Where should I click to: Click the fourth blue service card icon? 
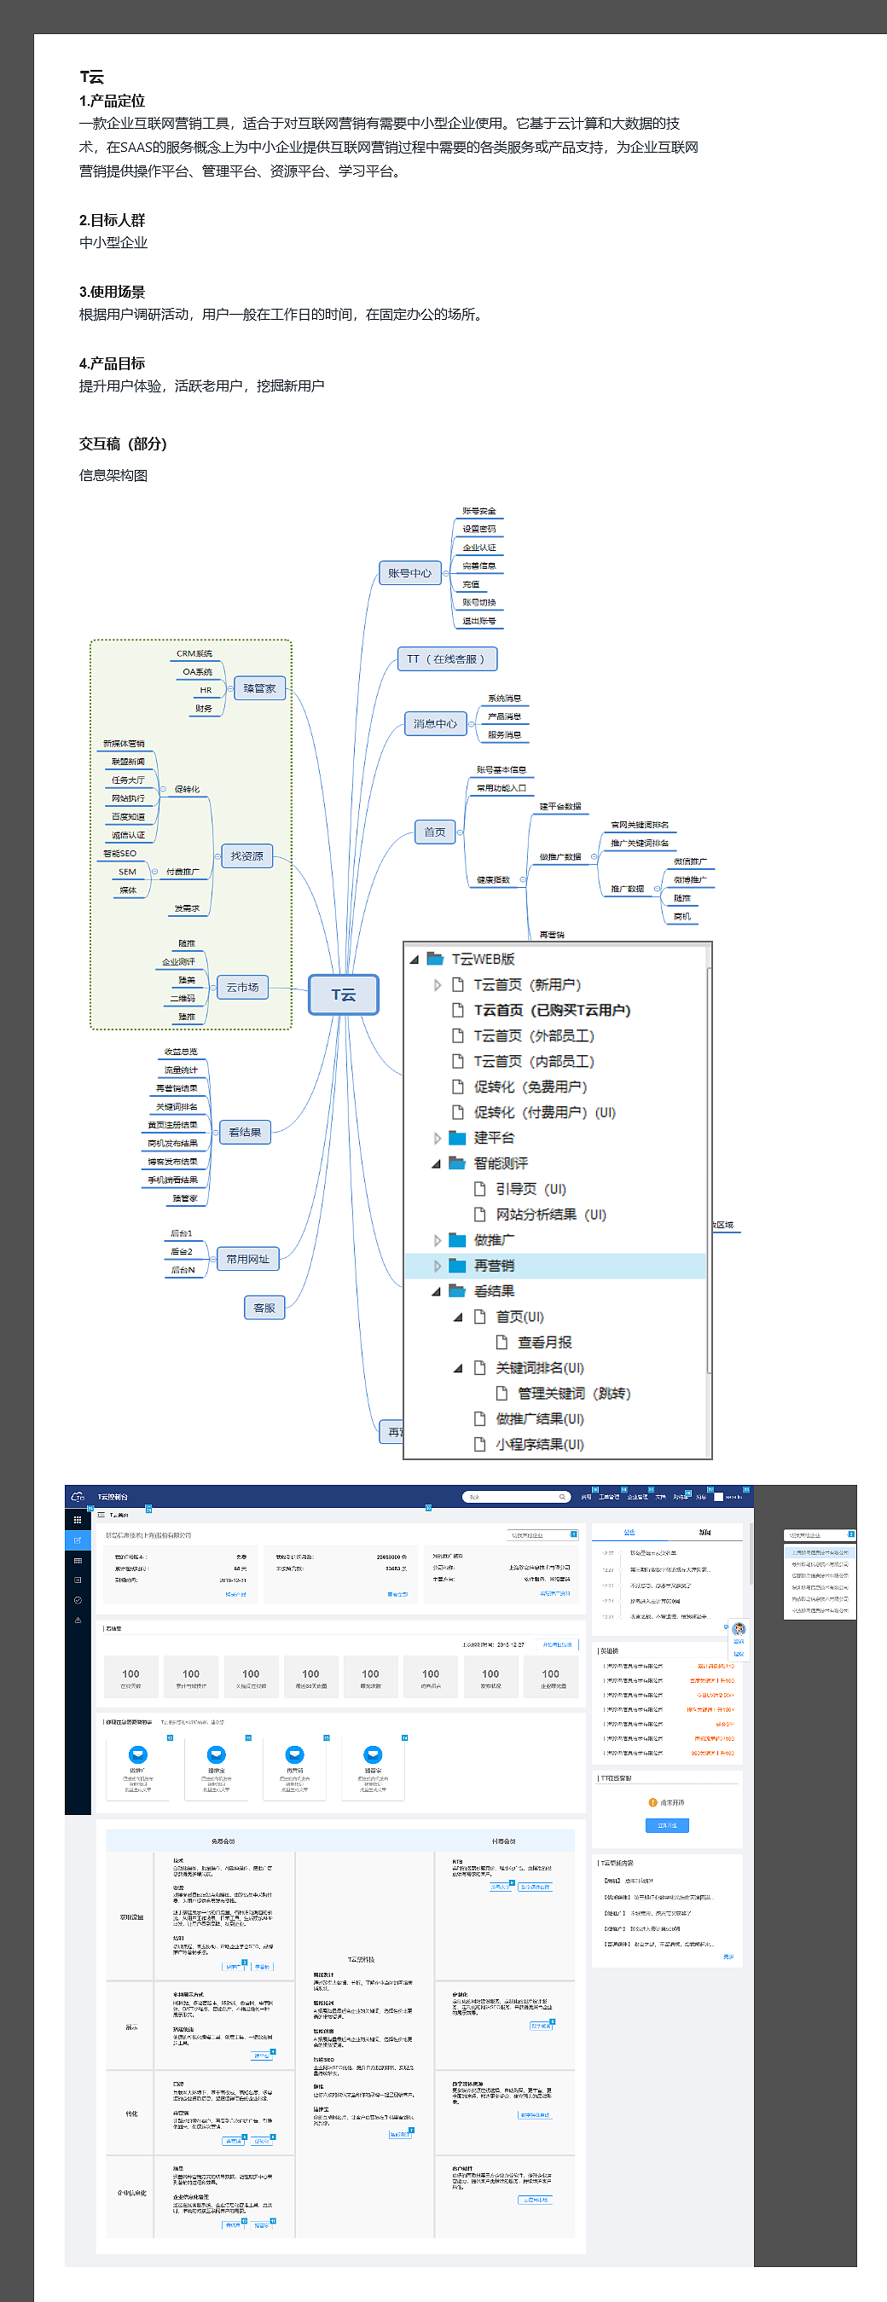(x=374, y=1754)
